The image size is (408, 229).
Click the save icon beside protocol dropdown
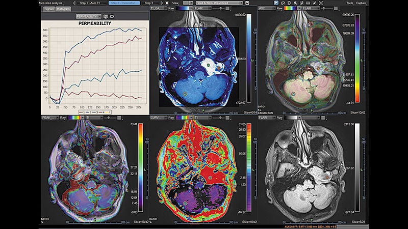[247, 3]
